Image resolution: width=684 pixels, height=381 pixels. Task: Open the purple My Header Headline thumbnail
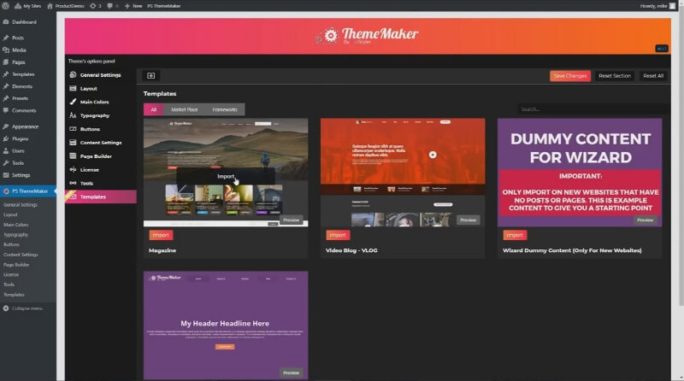[x=226, y=325]
